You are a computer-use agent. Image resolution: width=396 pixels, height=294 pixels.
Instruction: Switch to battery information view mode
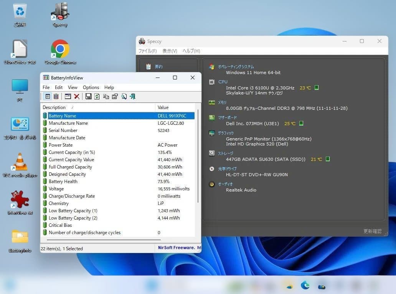[47, 96]
